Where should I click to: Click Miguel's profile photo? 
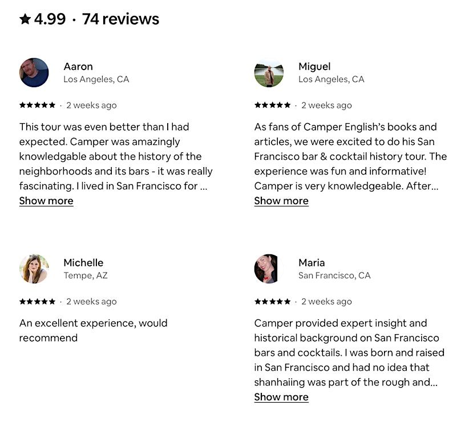(269, 72)
